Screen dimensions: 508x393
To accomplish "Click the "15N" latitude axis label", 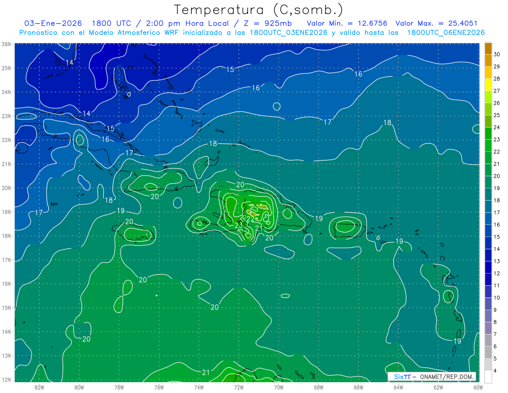I will point(6,308).
